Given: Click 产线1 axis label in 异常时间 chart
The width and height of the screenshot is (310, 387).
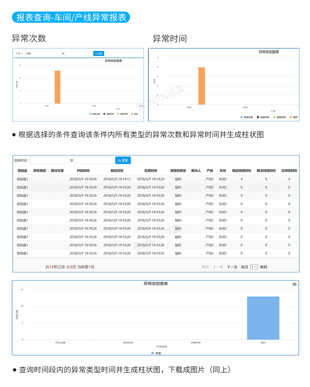Looking at the screenshot, I should point(189,107).
